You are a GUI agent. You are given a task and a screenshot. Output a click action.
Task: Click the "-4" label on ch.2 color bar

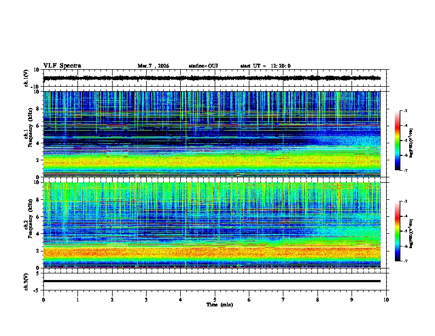pyautogui.click(x=405, y=216)
